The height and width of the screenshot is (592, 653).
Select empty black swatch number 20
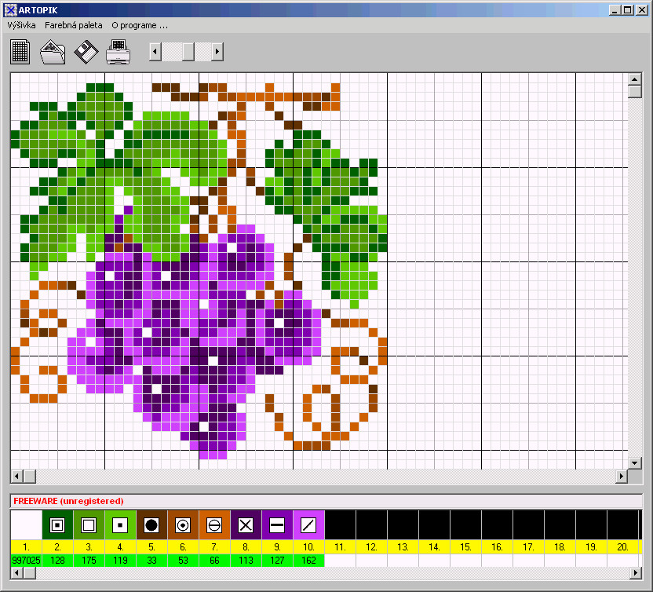622,525
